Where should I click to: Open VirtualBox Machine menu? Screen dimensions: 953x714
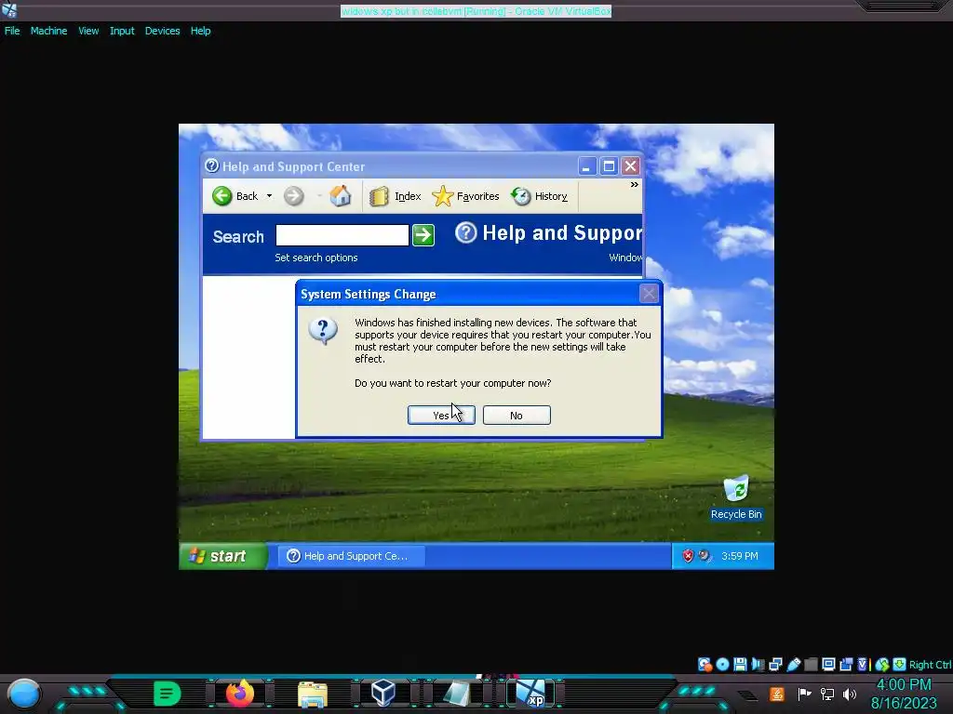(x=48, y=31)
